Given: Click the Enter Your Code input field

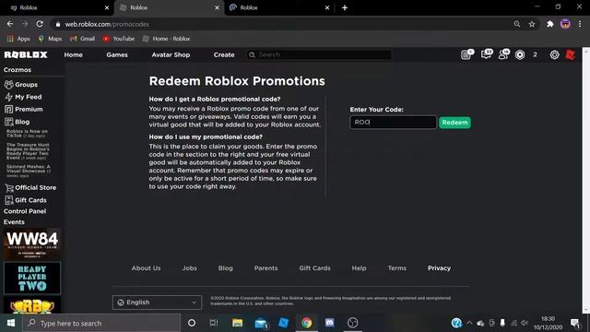Looking at the screenshot, I should tap(394, 123).
